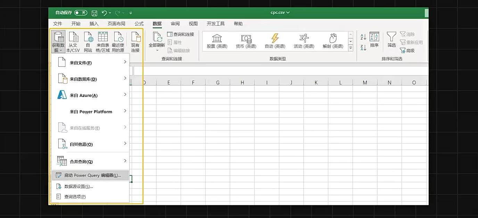Expand Combine Queries (合并查询) submenu
This screenshot has width=478, height=218.
(90, 161)
